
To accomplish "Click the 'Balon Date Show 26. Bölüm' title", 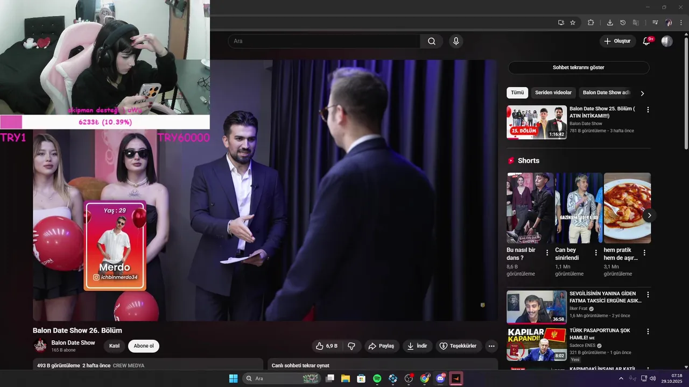I will point(78,331).
